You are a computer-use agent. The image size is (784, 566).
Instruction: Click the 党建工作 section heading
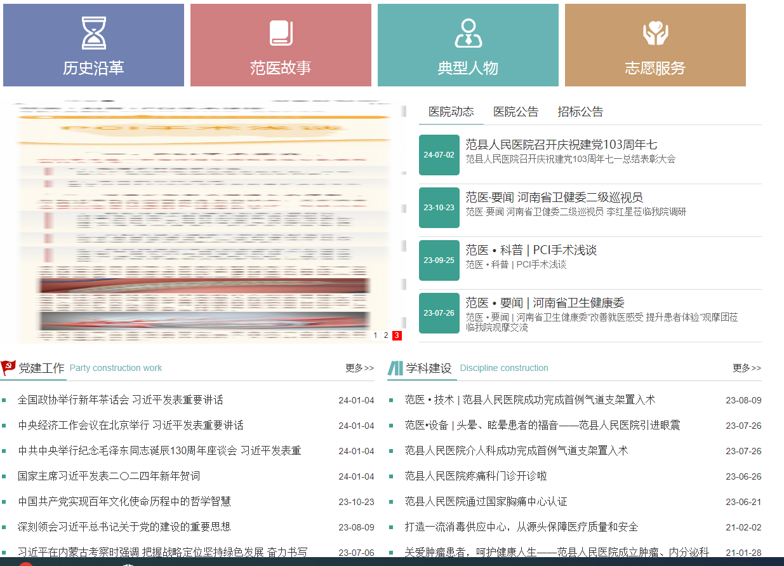point(41,368)
